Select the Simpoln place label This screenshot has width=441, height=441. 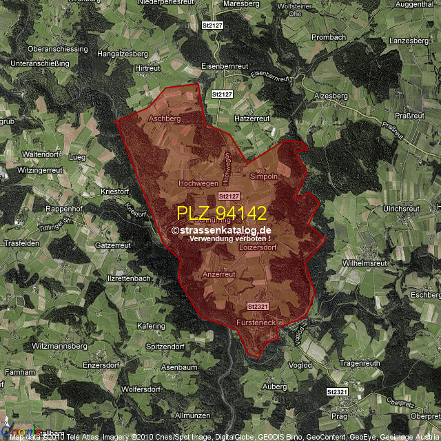point(263,176)
